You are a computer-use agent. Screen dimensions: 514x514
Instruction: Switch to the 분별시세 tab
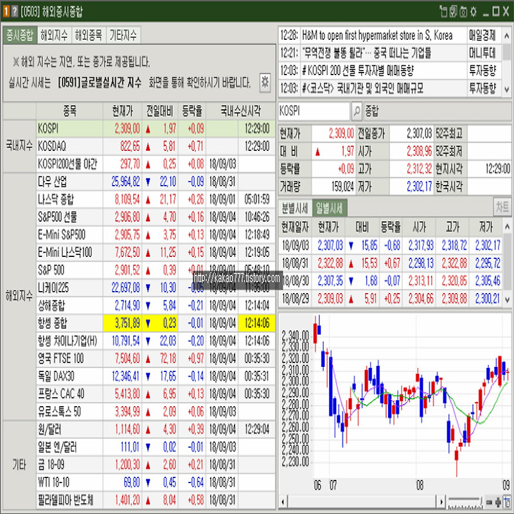[295, 208]
